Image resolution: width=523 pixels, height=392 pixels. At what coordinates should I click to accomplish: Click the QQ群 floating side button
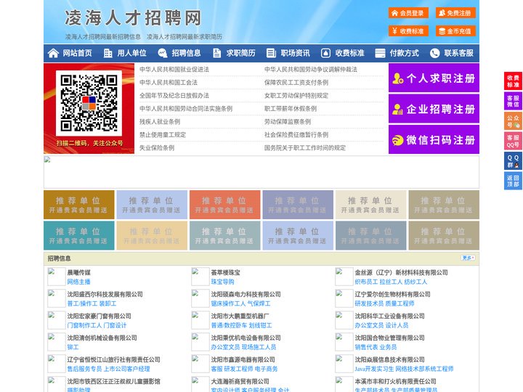[x=513, y=161]
